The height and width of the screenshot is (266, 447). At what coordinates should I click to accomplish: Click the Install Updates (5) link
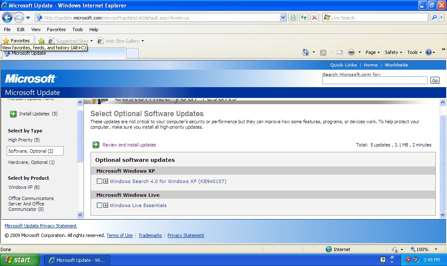[x=38, y=114]
